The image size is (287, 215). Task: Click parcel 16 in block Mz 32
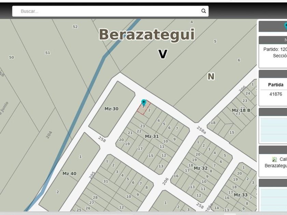click(176, 176)
